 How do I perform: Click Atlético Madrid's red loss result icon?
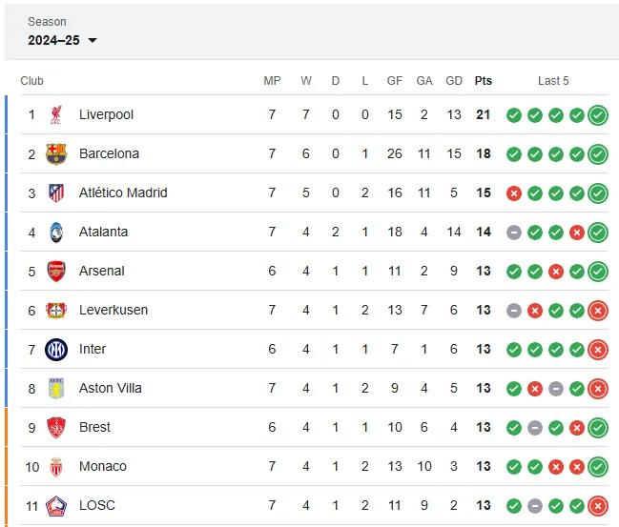tap(513, 193)
